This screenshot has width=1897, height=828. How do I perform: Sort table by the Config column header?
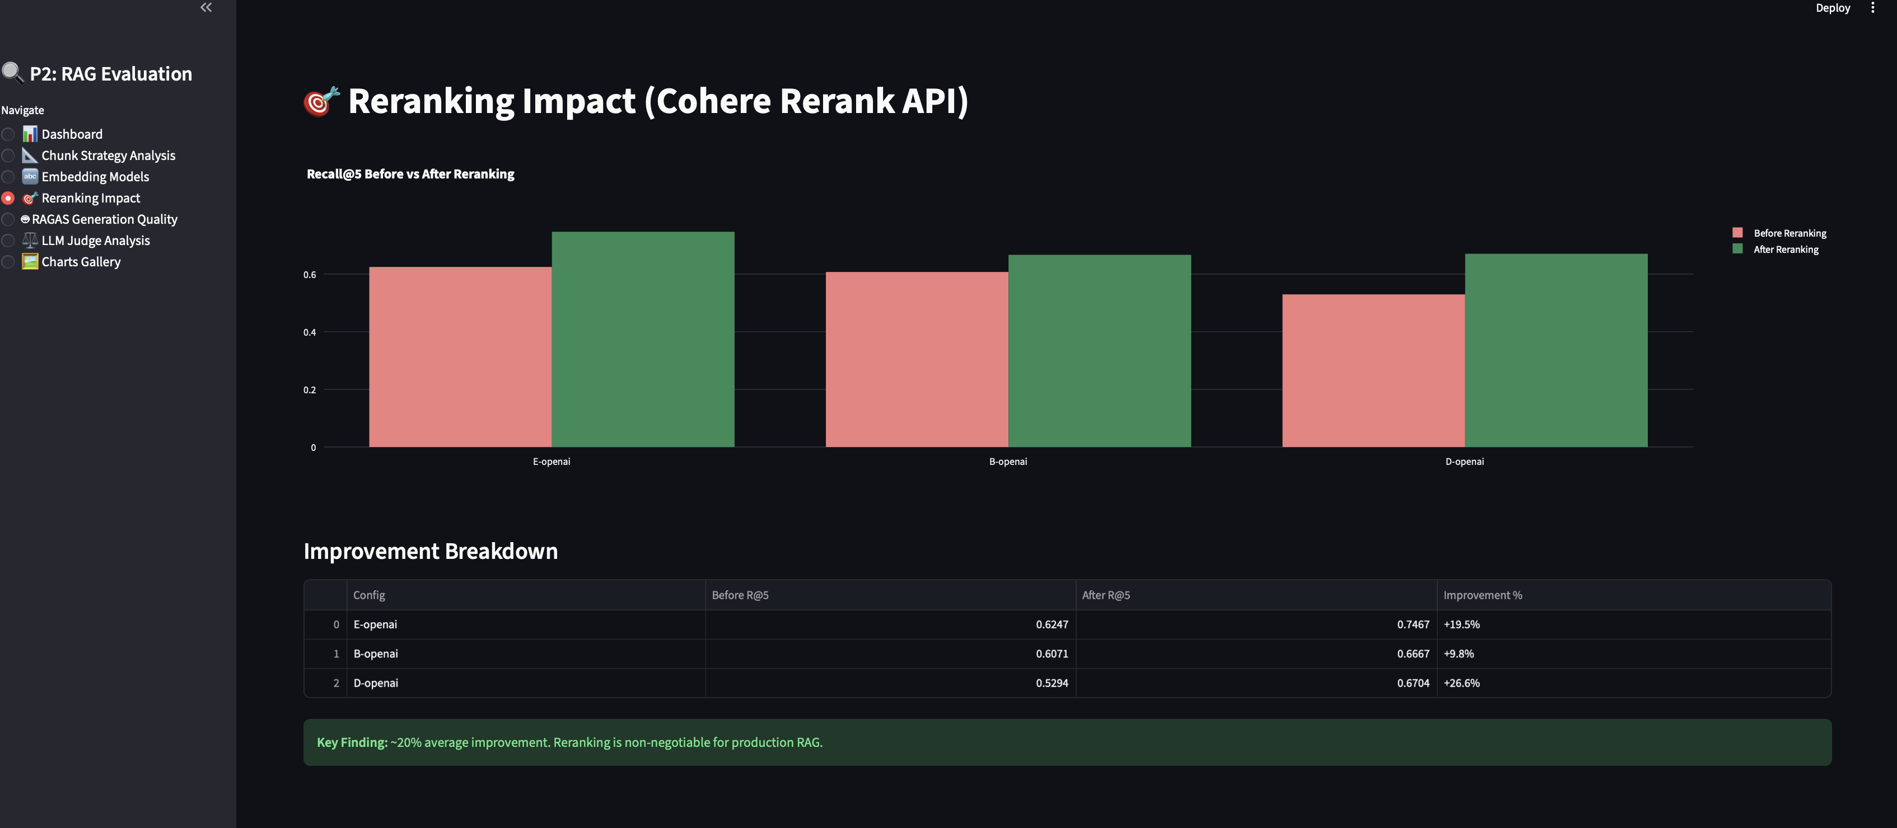[526, 595]
